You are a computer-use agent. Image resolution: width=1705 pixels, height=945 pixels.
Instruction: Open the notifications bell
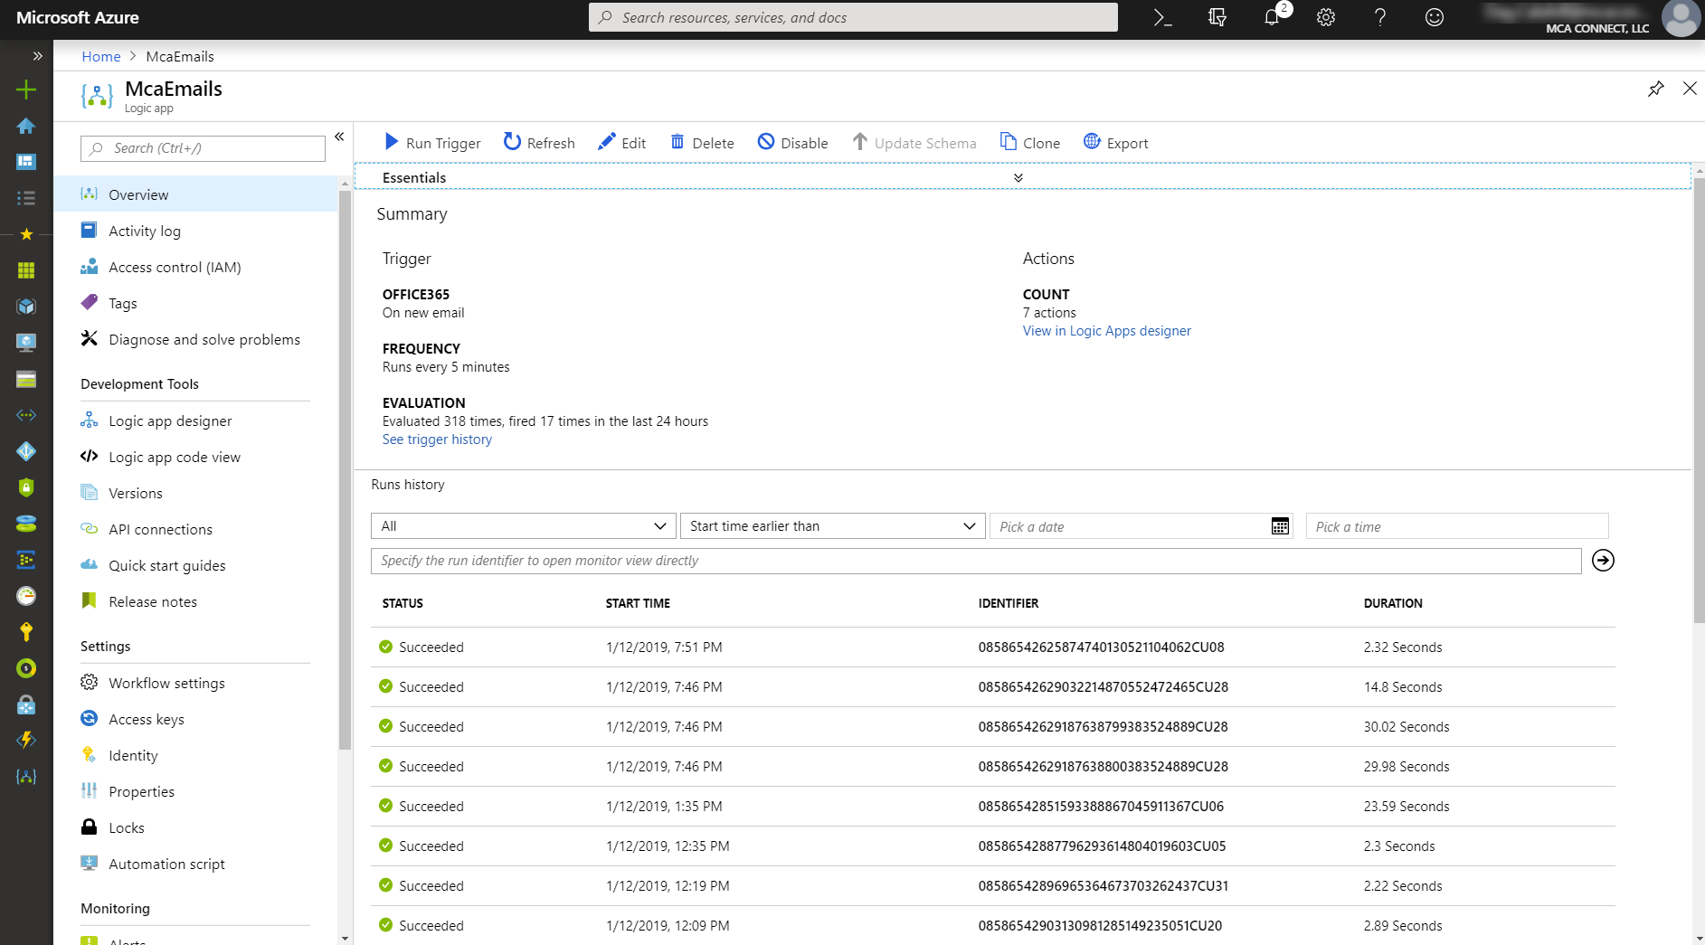point(1271,17)
